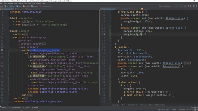The height and width of the screenshot is (111, 198).
Task: Open the TODO tool window
Action: click(26, 107)
